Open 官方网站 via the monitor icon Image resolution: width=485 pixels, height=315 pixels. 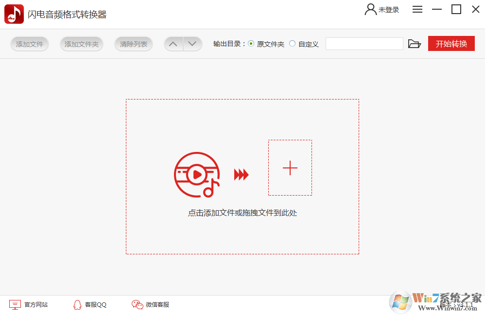16,304
